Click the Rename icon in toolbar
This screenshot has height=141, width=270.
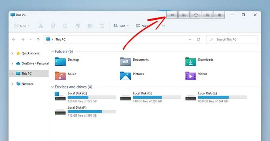[78, 26]
